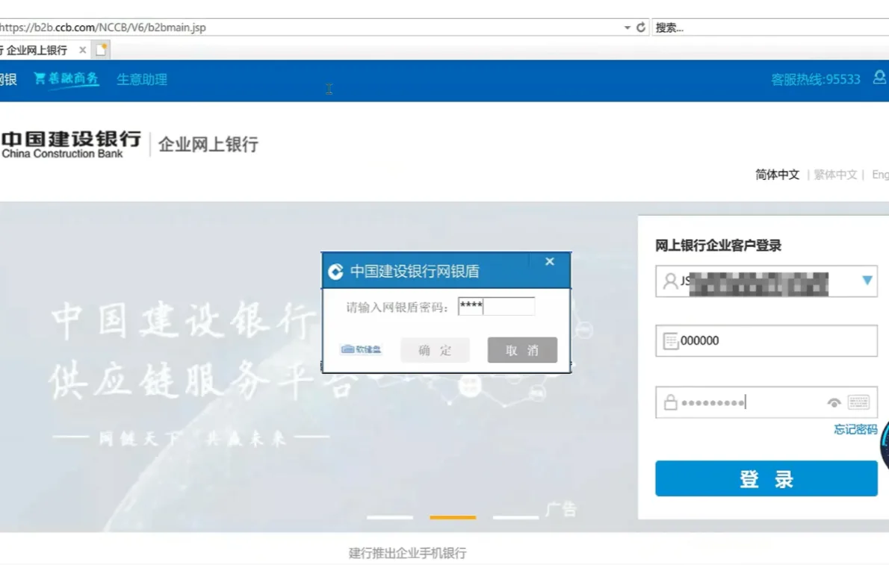This screenshot has width=889, height=565.
Task: Click the user icon in customer ID field
Action: (670, 281)
